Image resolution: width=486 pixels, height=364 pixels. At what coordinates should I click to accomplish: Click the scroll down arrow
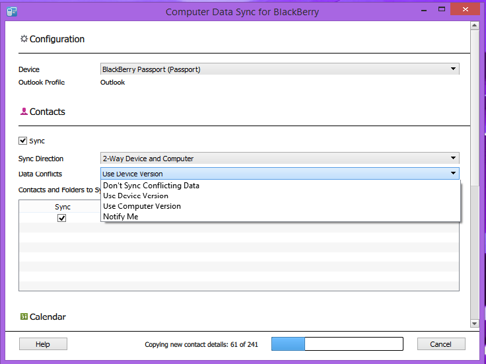[475, 324]
